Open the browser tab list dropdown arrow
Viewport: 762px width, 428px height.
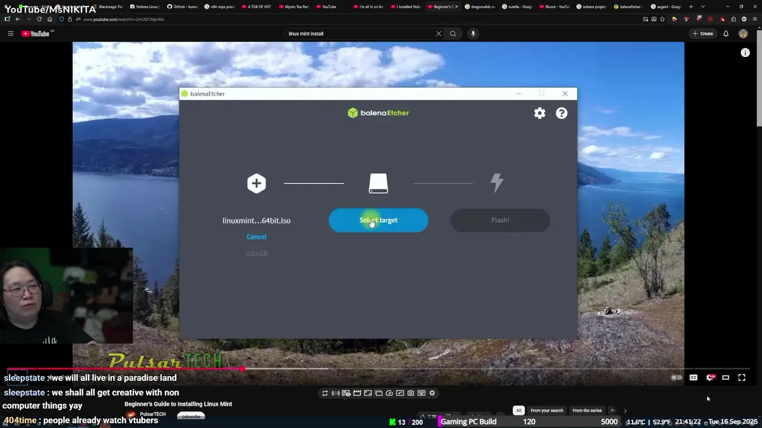pos(703,7)
